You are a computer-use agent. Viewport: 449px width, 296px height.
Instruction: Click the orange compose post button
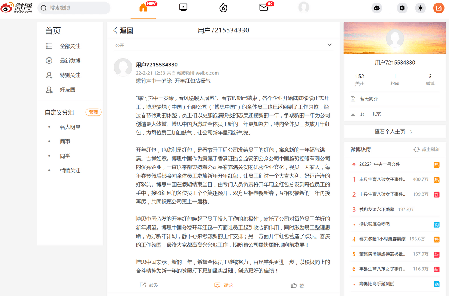pyautogui.click(x=439, y=8)
